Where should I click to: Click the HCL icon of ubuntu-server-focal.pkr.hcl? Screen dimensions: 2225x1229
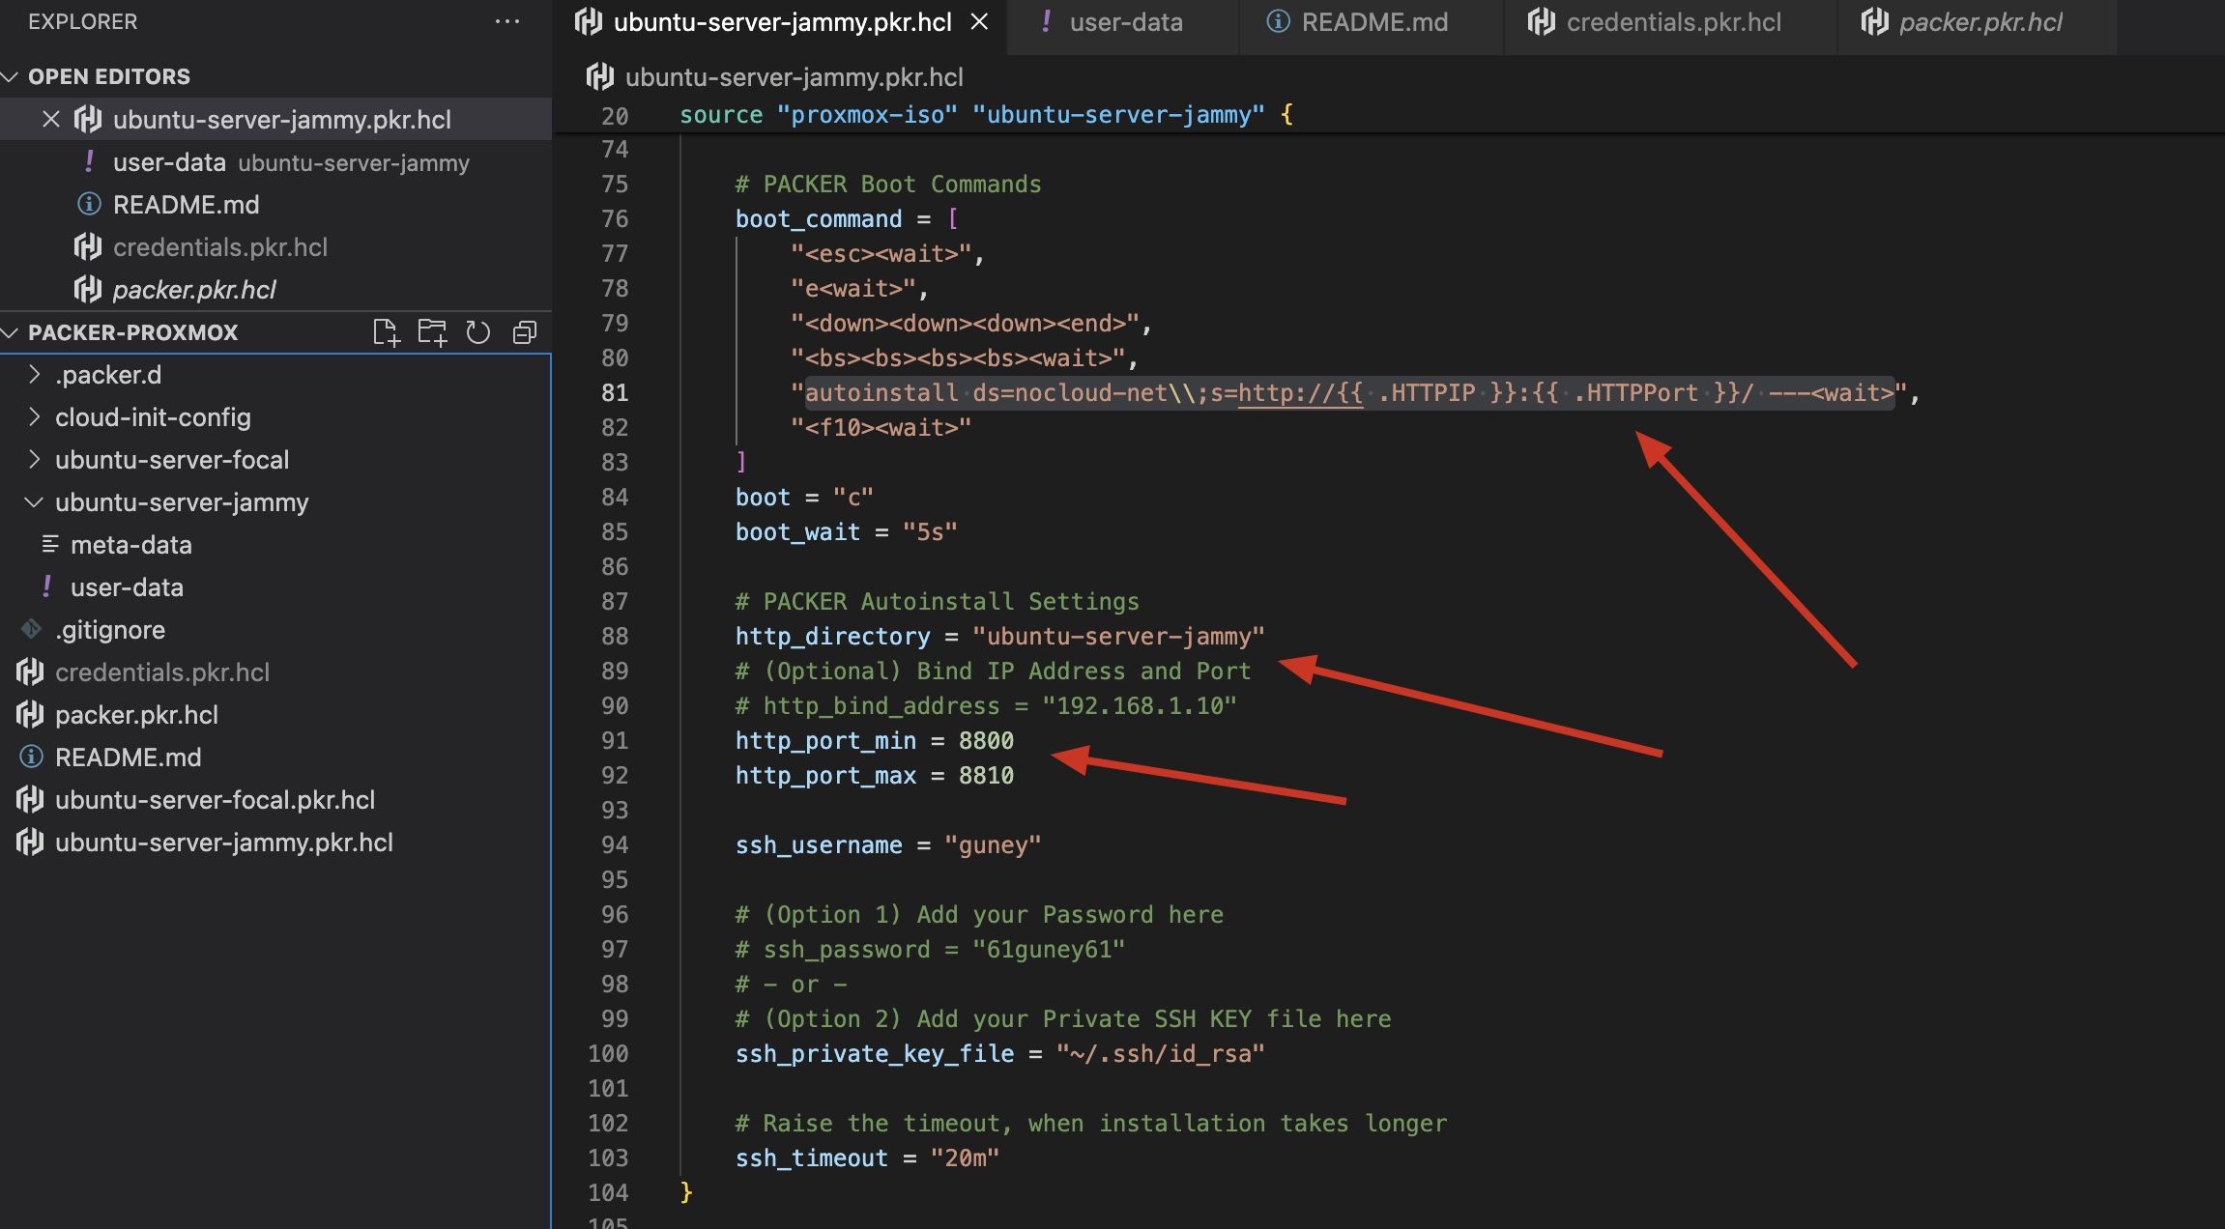pyautogui.click(x=30, y=799)
